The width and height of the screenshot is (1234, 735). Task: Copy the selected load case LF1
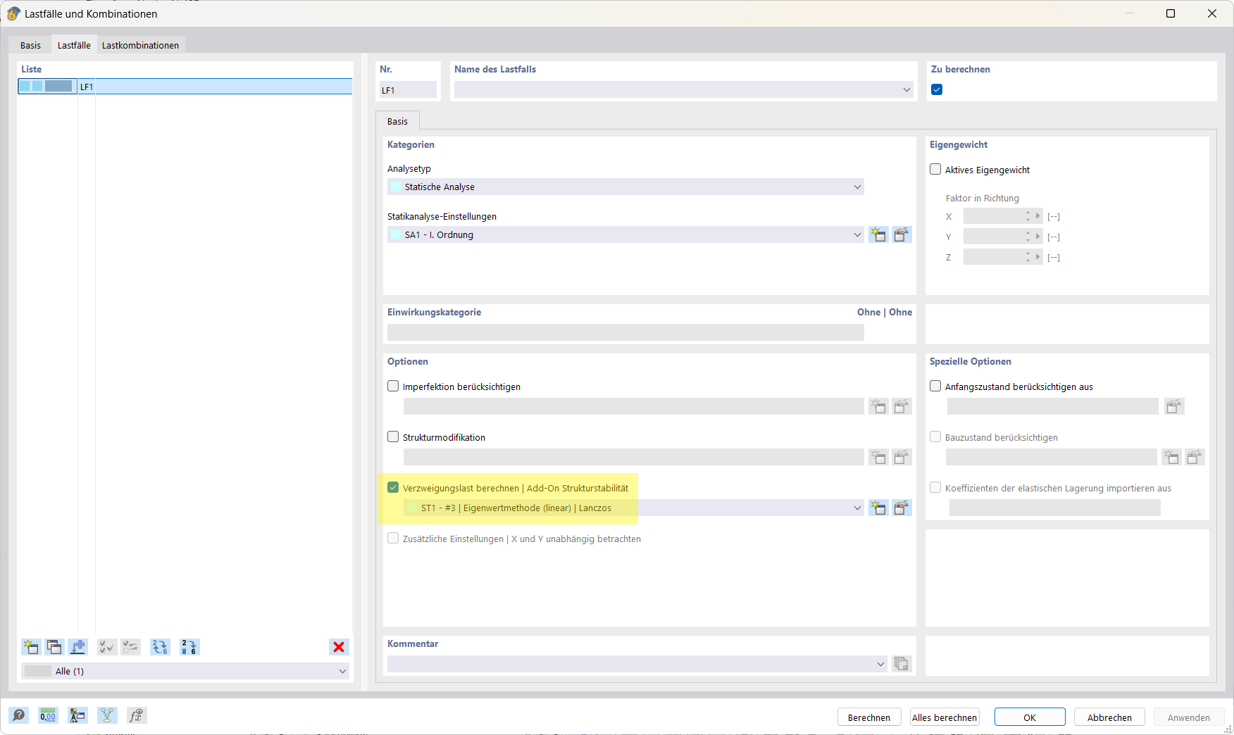[54, 647]
